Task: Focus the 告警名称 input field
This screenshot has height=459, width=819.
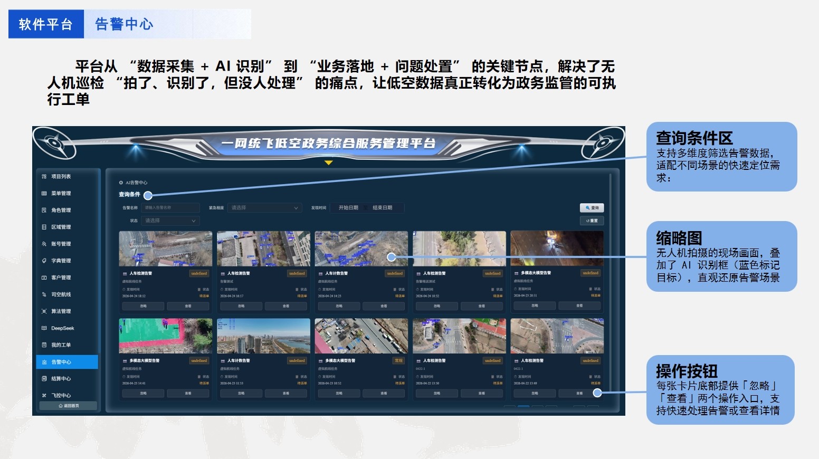Action: [170, 208]
